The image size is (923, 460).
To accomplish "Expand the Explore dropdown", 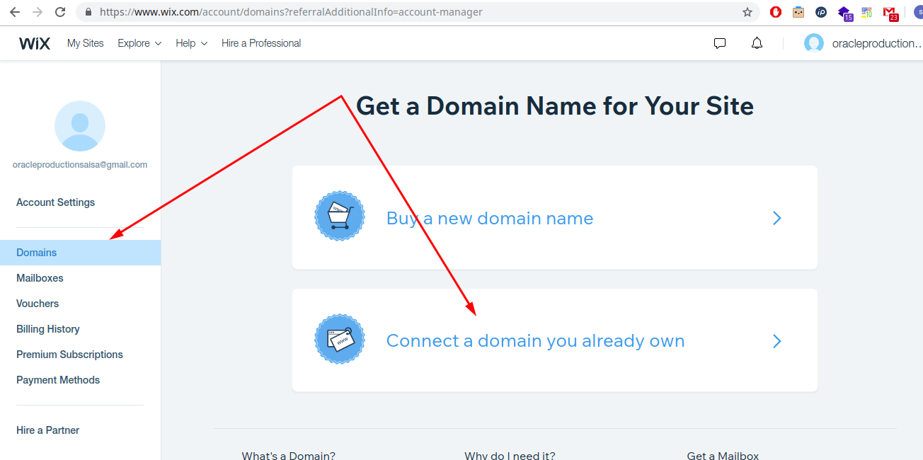I will coord(139,43).
